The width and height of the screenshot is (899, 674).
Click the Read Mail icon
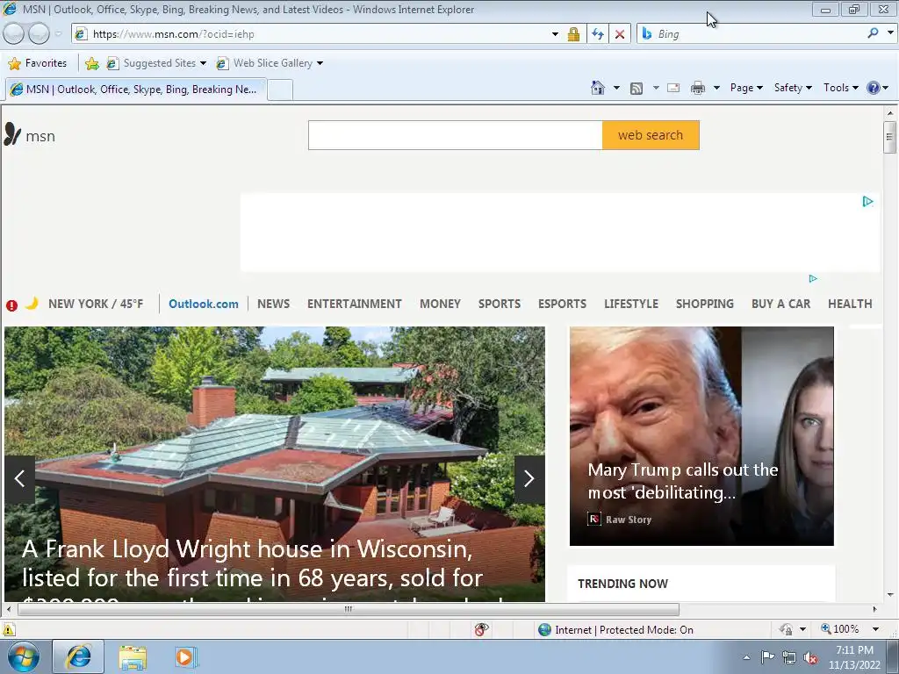pyautogui.click(x=673, y=89)
